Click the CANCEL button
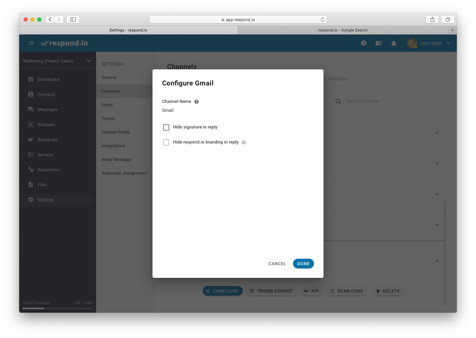 [x=277, y=263]
